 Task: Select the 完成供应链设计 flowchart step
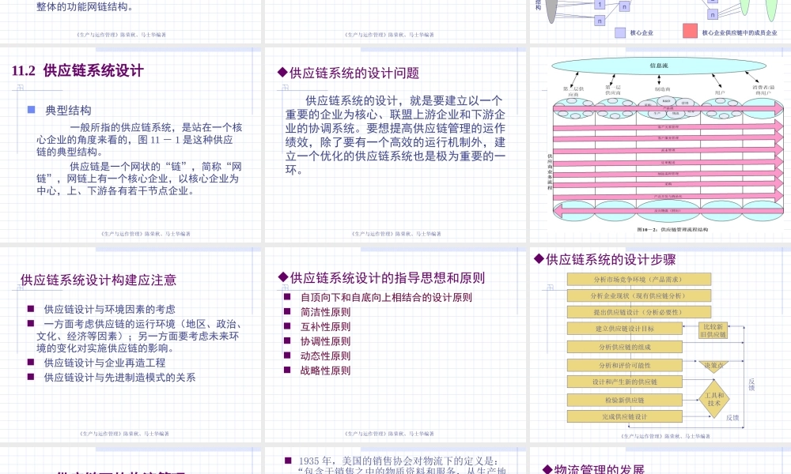625,416
